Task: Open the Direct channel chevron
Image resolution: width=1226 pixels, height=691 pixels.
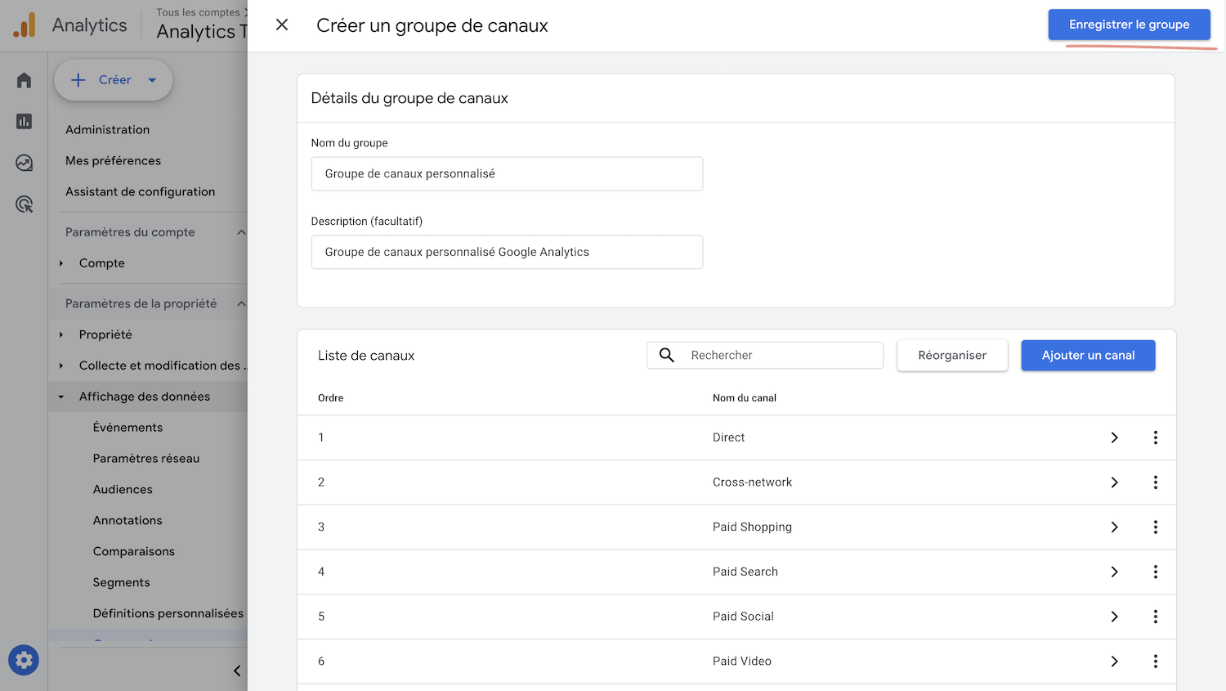Action: click(x=1114, y=437)
